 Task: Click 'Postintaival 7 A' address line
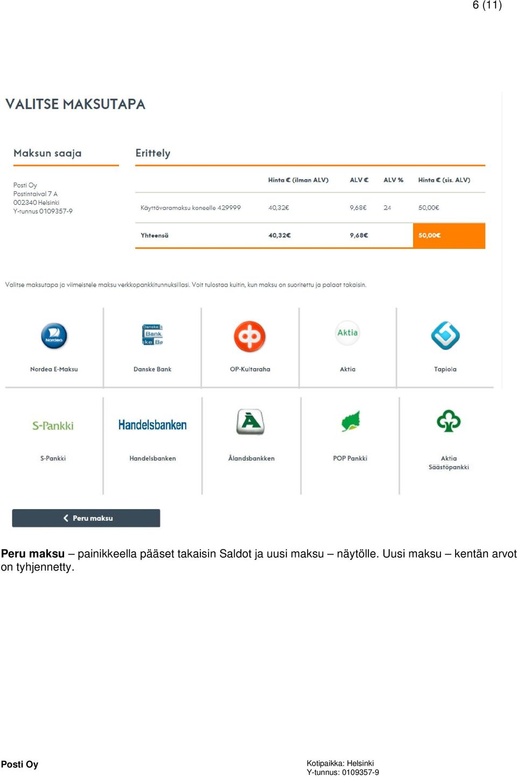click(36, 193)
